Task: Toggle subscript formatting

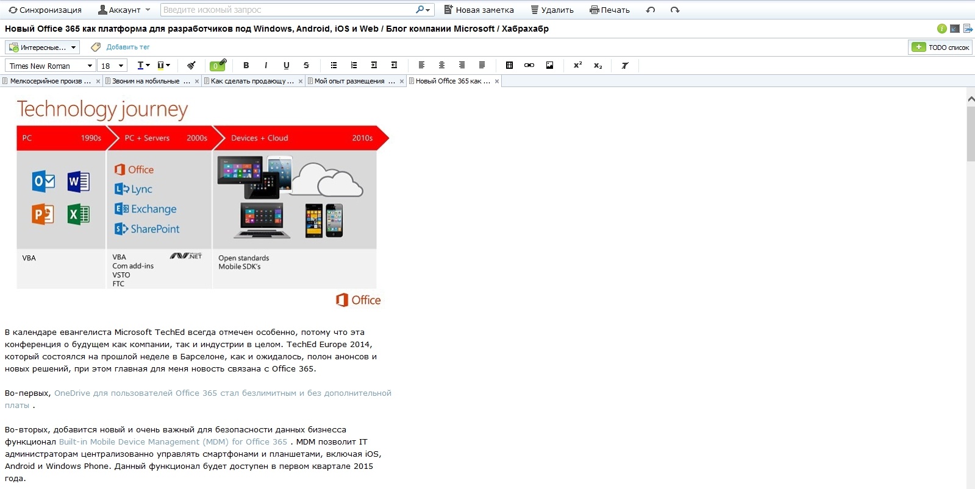Action: click(x=598, y=65)
